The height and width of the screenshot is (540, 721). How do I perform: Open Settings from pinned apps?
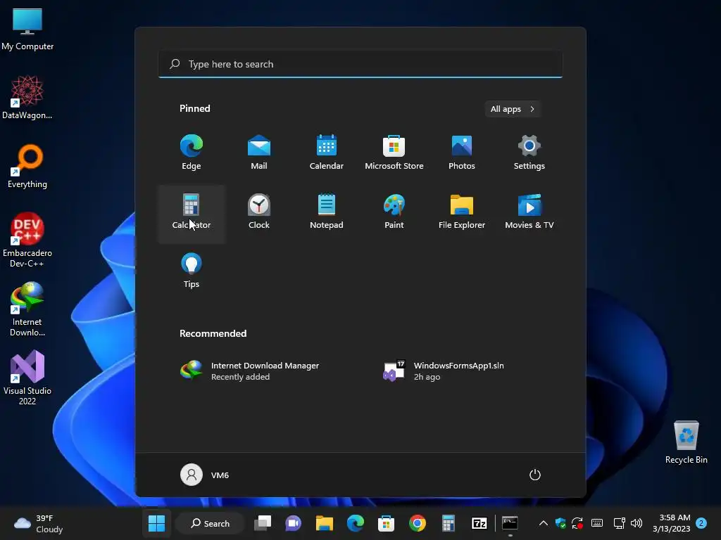(x=529, y=152)
